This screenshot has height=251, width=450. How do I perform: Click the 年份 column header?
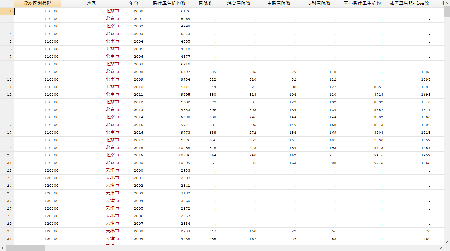[x=134, y=4]
